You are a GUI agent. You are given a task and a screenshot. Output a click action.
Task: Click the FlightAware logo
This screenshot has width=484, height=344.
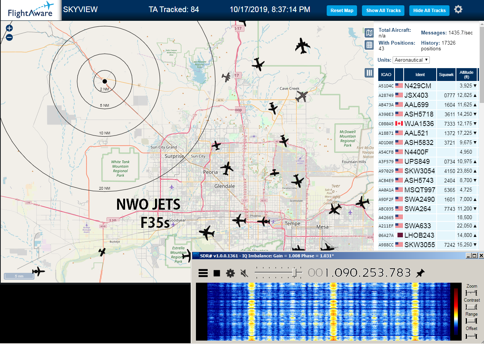click(31, 10)
